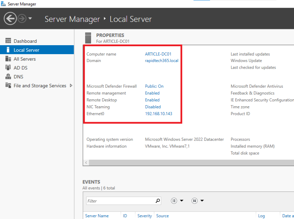Enable NIC Teaming

pyautogui.click(x=153, y=107)
